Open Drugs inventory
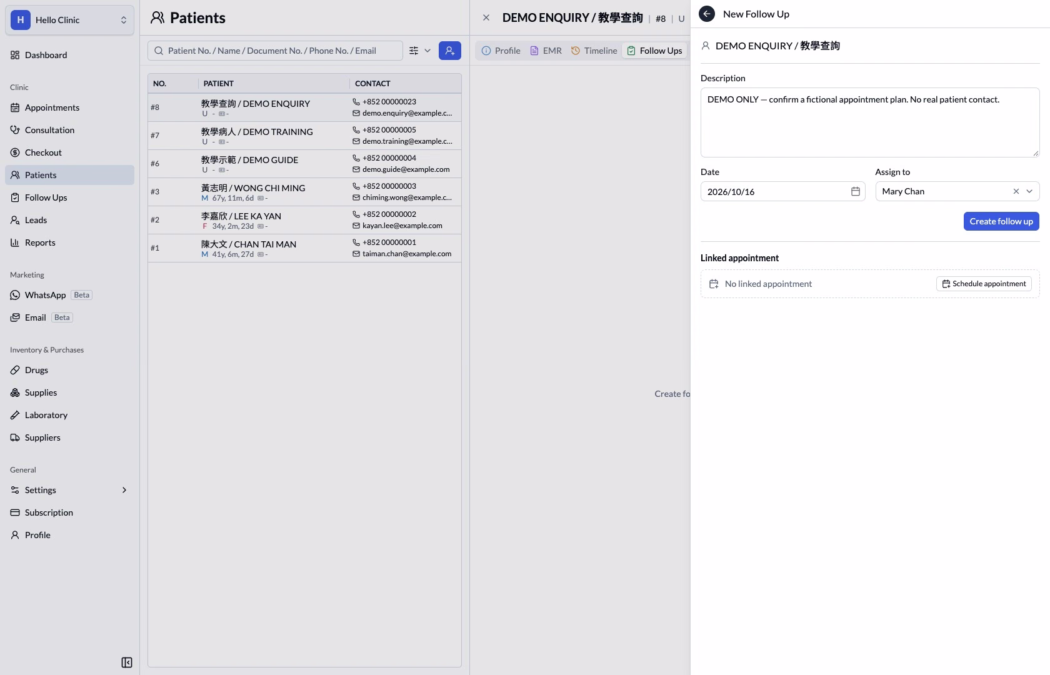 [x=69, y=370]
